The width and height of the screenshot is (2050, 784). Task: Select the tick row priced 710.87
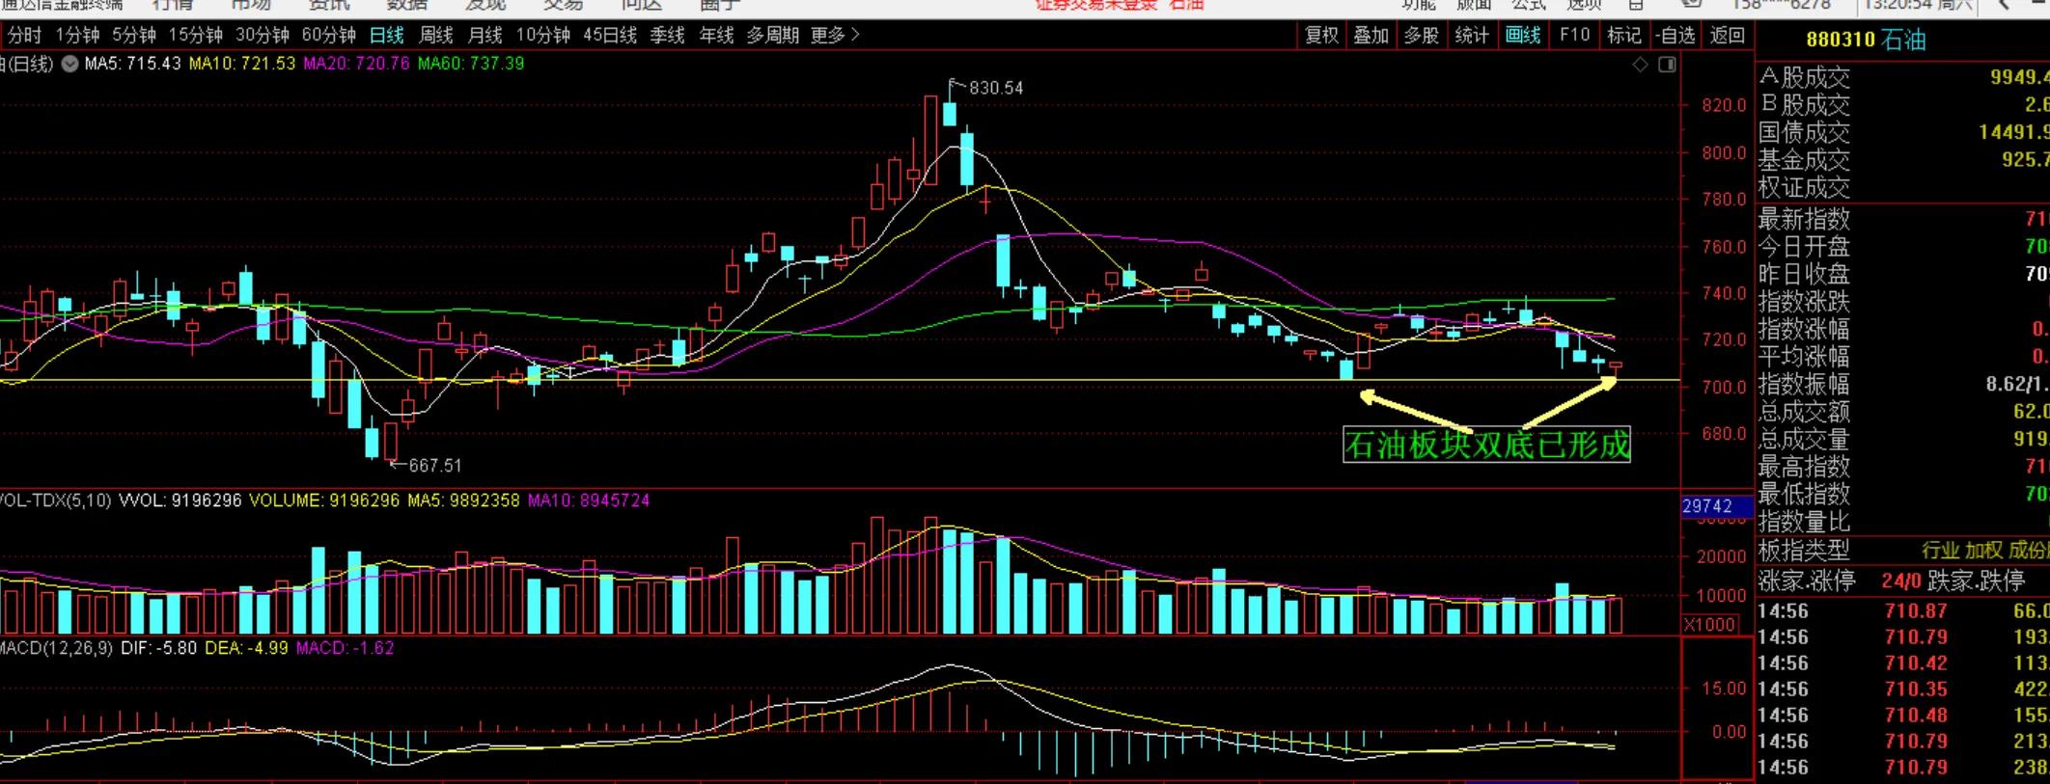click(x=1902, y=611)
